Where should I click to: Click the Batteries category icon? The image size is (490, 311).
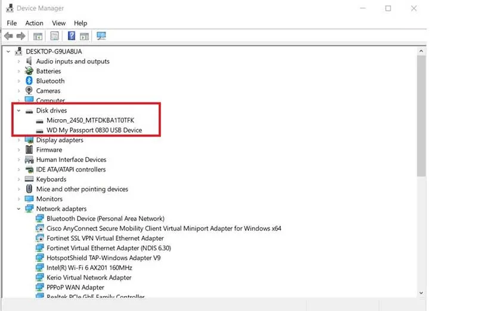(29, 71)
